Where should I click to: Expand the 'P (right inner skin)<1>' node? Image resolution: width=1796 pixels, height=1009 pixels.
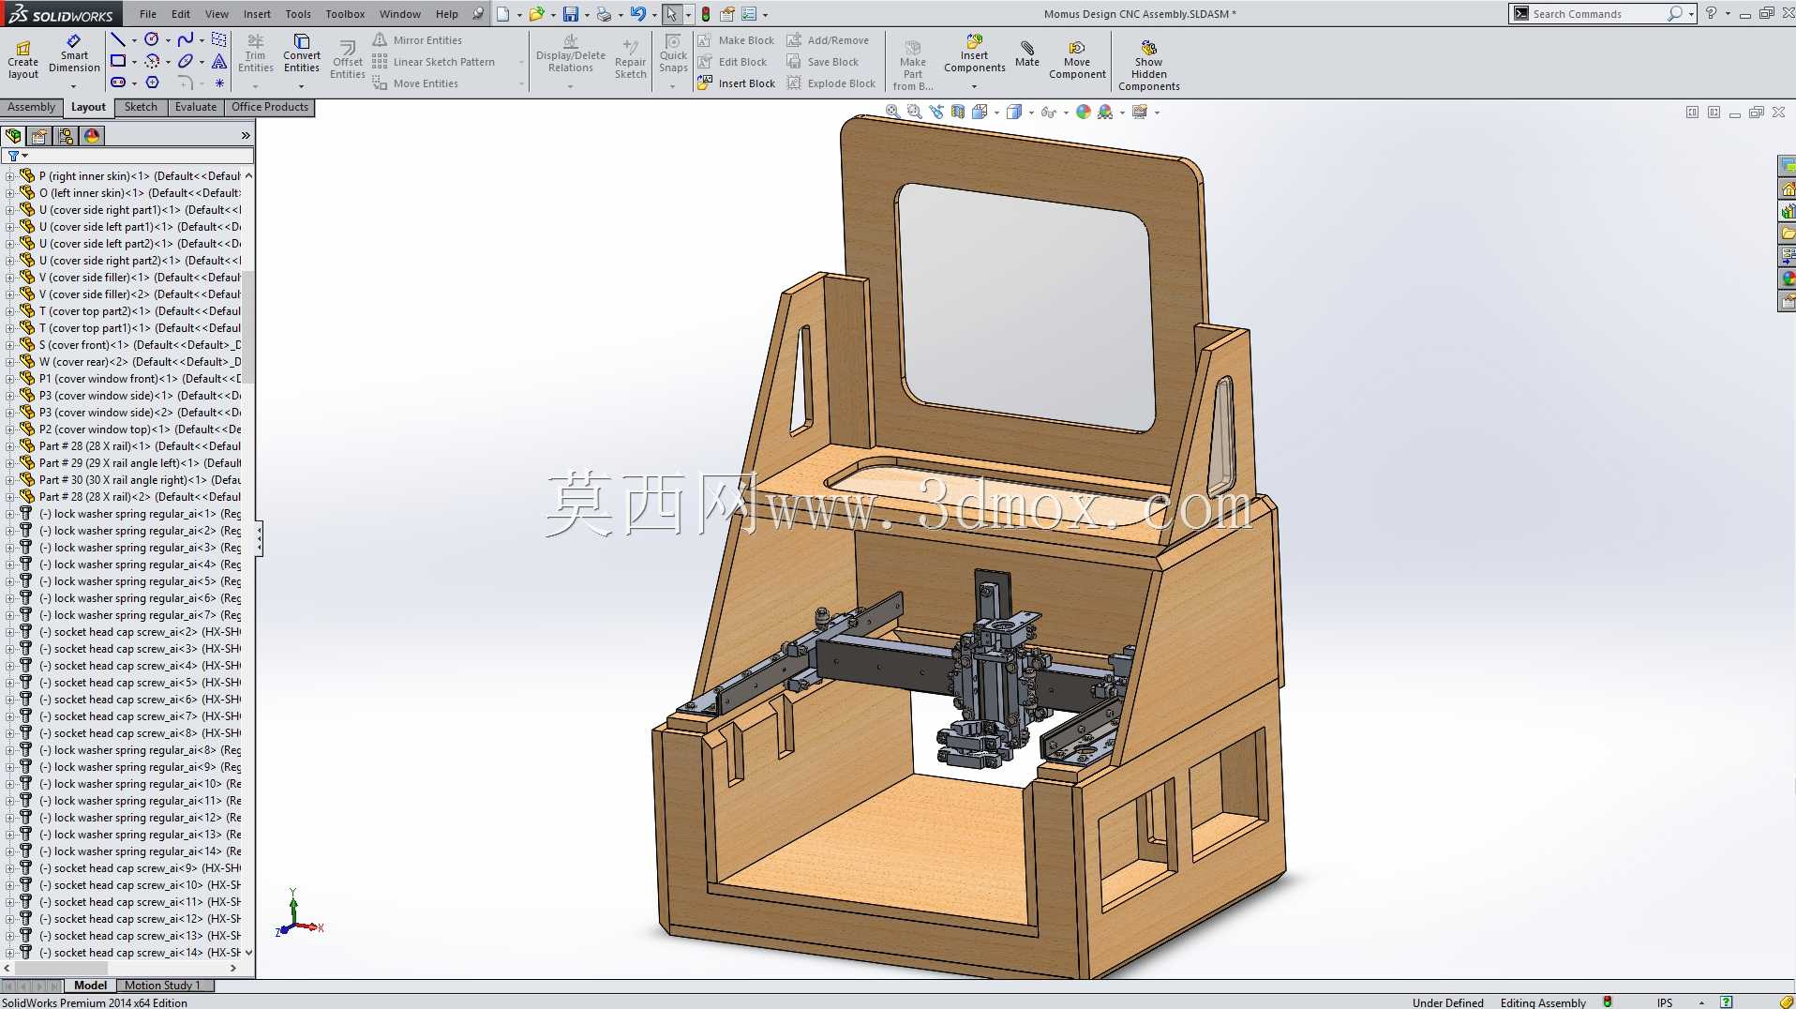pyautogui.click(x=9, y=176)
